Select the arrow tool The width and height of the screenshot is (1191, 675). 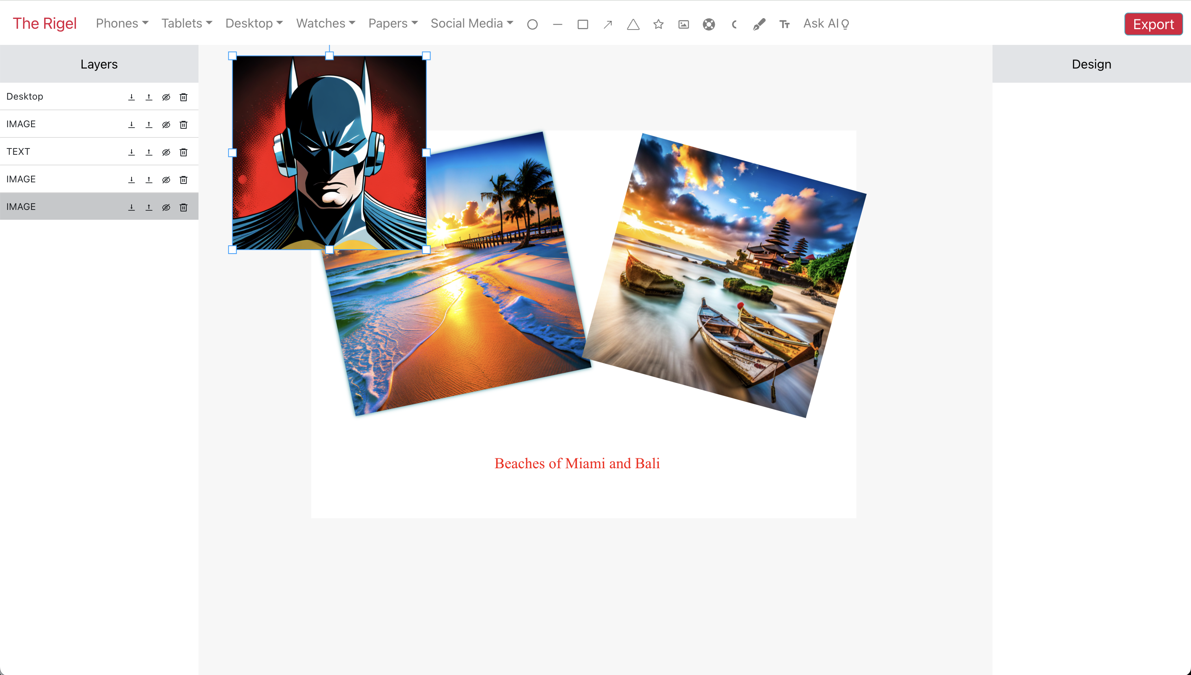(x=608, y=24)
